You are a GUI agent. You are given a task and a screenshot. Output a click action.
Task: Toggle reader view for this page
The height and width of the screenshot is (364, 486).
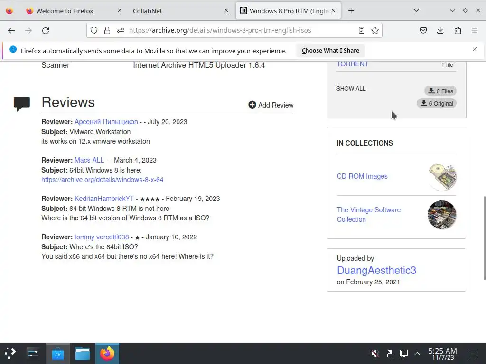(x=361, y=30)
